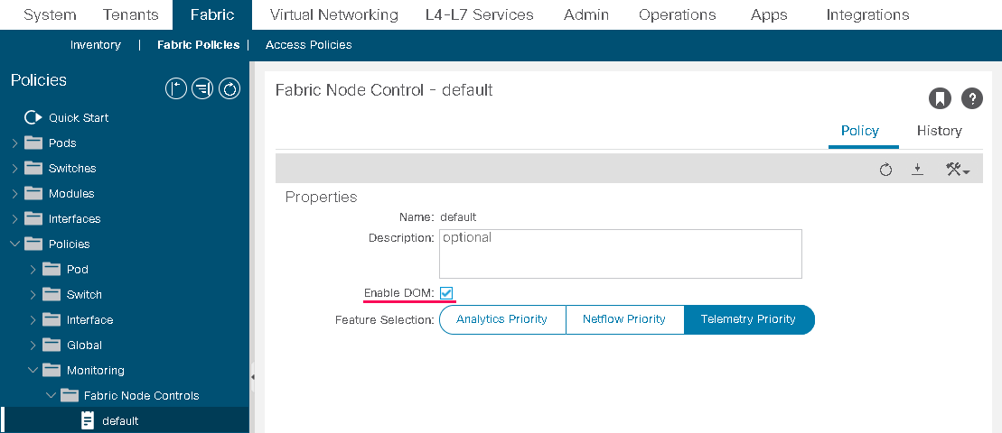This screenshot has height=433, width=1002.
Task: Uncheck the Enable DOM checkbox
Action: (446, 292)
